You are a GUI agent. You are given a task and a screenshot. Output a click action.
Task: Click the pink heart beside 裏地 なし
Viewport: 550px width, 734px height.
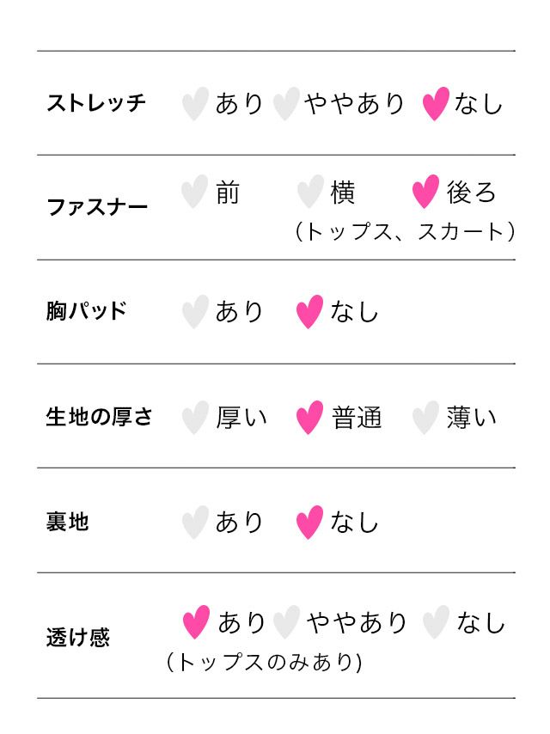(309, 523)
